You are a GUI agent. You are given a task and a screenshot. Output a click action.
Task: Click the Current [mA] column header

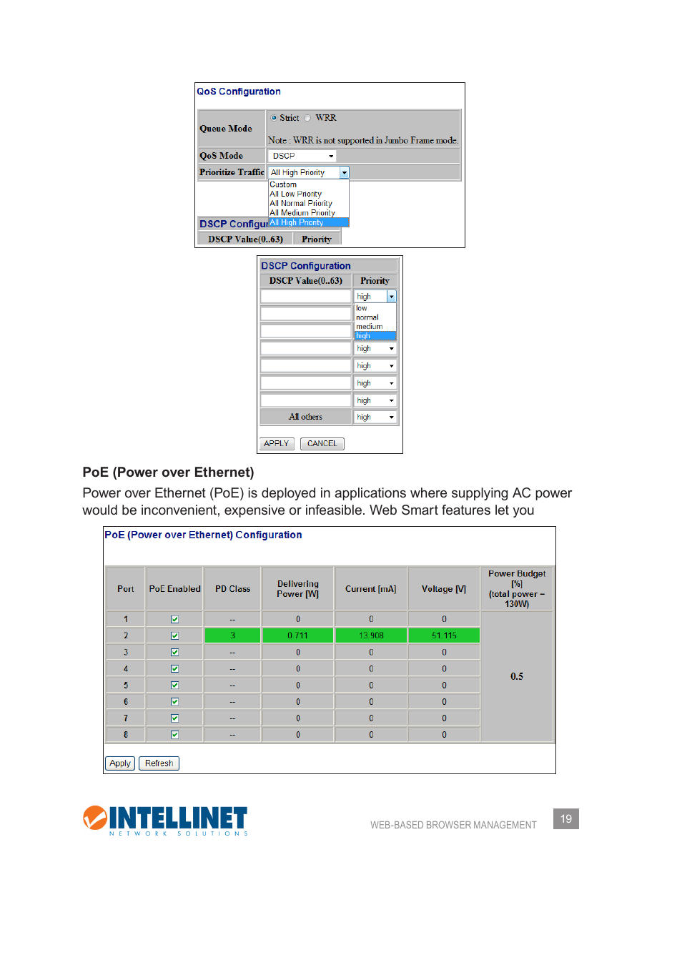click(x=371, y=589)
